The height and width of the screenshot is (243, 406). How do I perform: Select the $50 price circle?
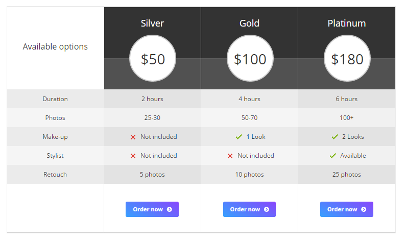153,59
